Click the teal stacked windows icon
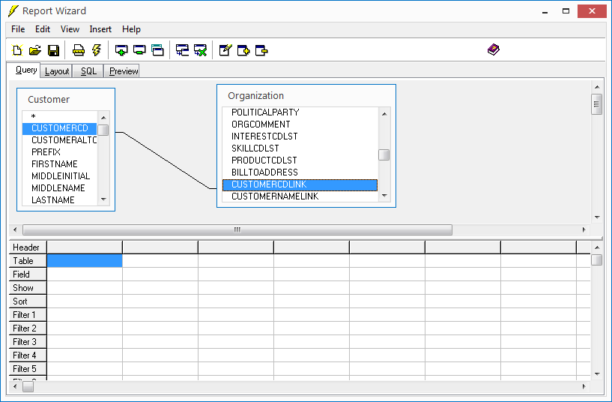This screenshot has height=402, width=612. 158,50
